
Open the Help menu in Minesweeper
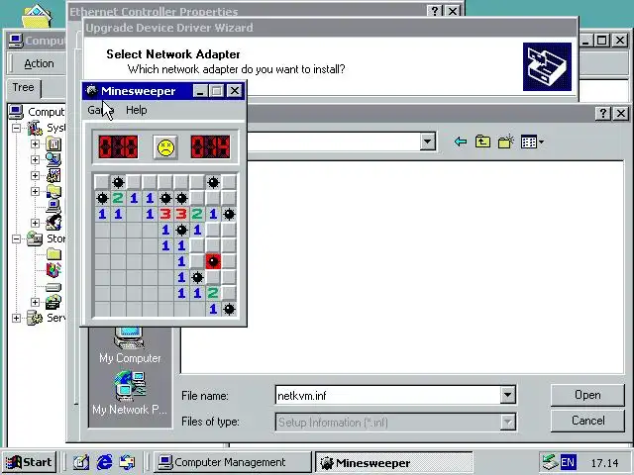(x=137, y=110)
